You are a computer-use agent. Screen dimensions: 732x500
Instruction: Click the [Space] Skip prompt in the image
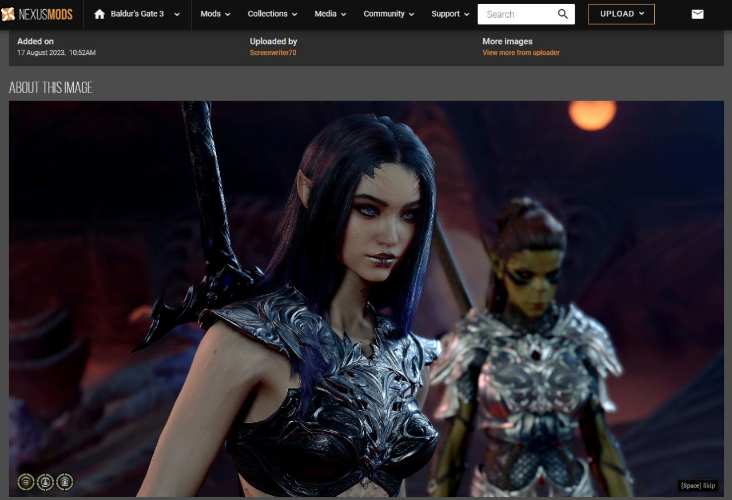698,485
